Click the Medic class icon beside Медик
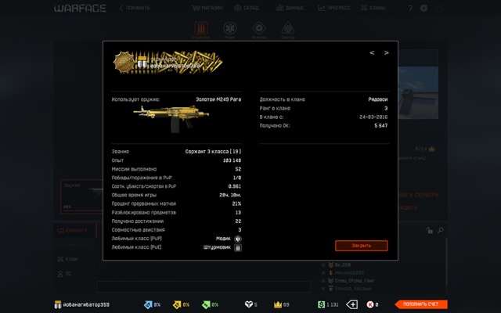The height and width of the screenshot is (313, 501). click(x=238, y=238)
